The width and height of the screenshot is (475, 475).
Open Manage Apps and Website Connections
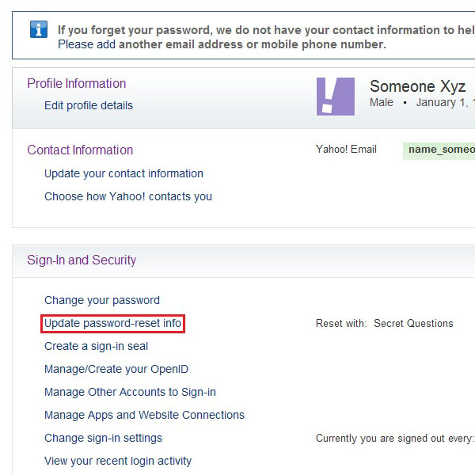point(144,415)
